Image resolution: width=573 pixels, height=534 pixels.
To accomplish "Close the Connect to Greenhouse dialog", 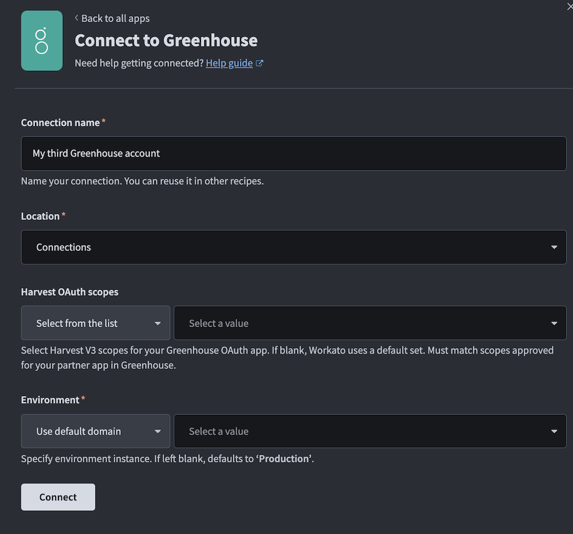I will click(569, 6).
